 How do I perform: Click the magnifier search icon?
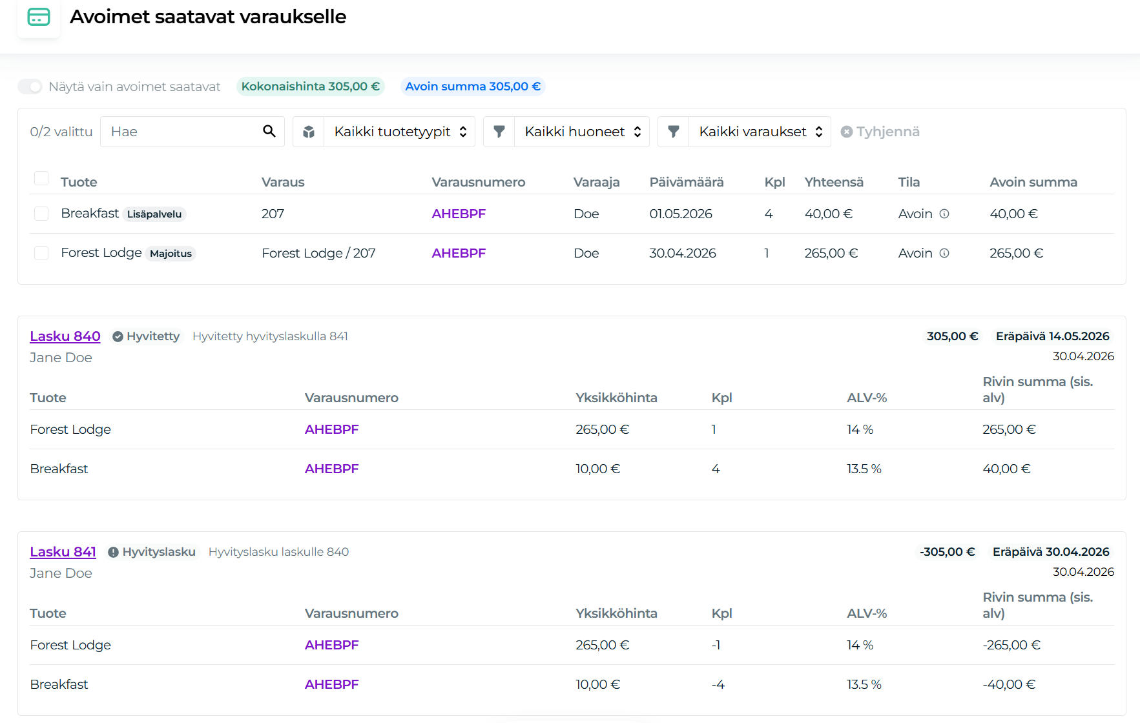(x=269, y=132)
